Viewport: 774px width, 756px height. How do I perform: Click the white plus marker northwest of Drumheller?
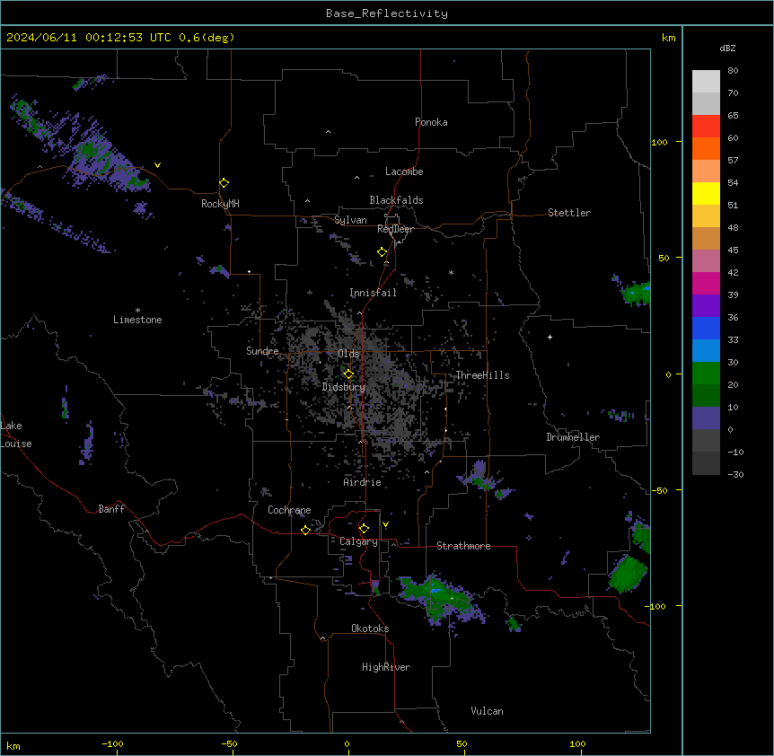point(550,337)
